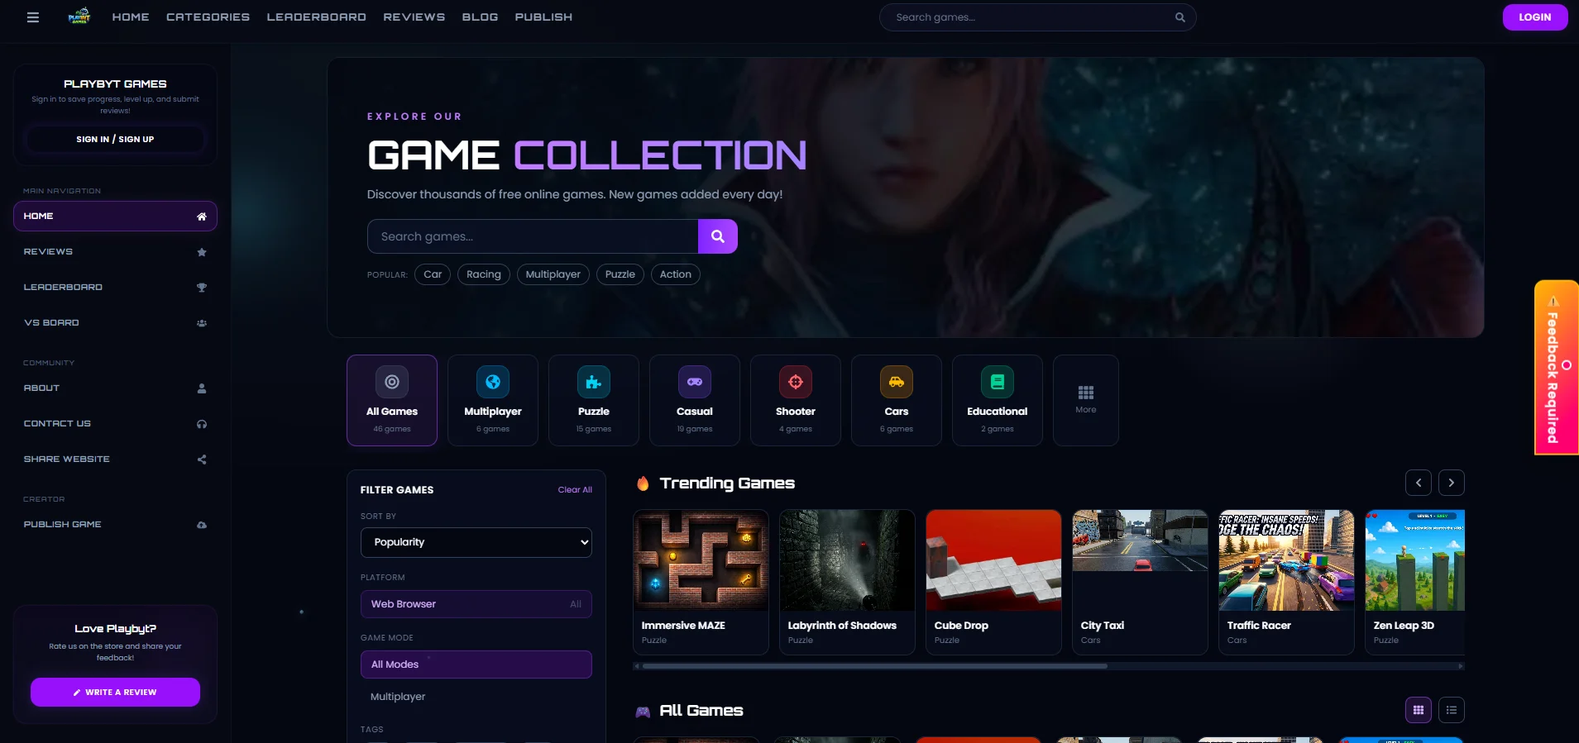Image resolution: width=1579 pixels, height=743 pixels.
Task: Click the Publish Game cloud upload icon
Action: (202, 525)
